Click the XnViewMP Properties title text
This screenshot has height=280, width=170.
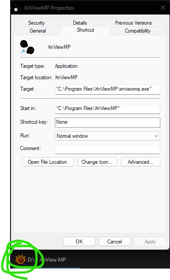click(x=49, y=8)
